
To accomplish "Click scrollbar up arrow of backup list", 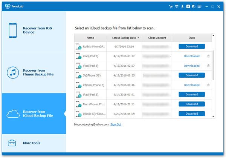I will click(x=213, y=35).
